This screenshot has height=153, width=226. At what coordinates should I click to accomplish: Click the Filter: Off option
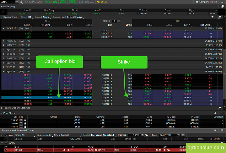26,17
